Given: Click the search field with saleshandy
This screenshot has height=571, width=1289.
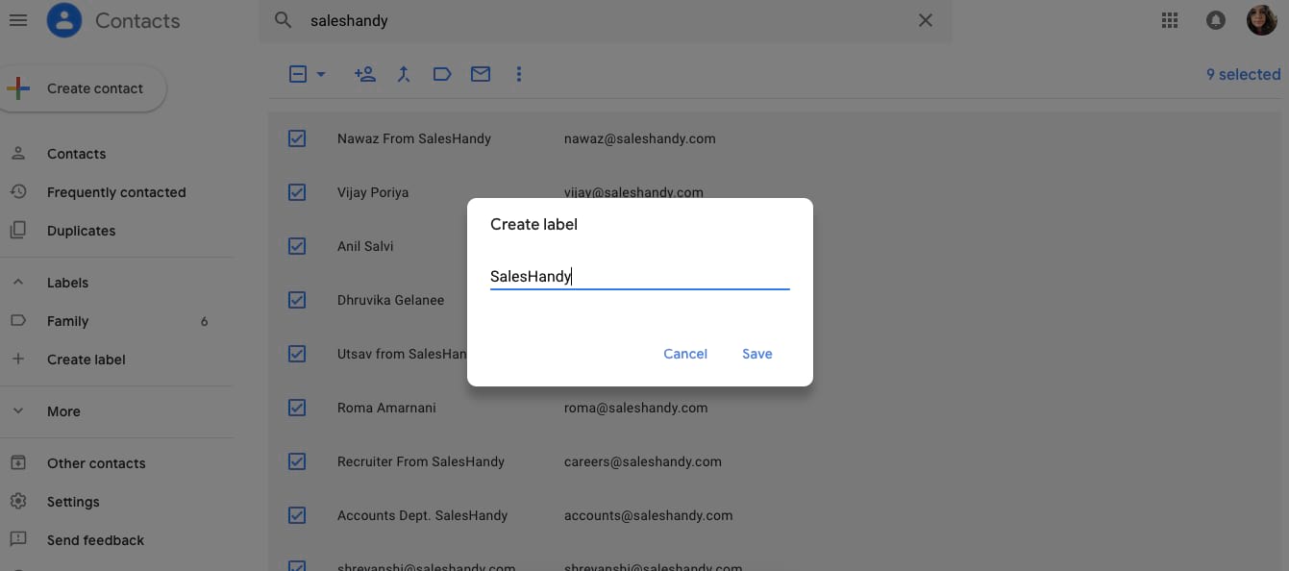Looking at the screenshot, I should tap(606, 20).
